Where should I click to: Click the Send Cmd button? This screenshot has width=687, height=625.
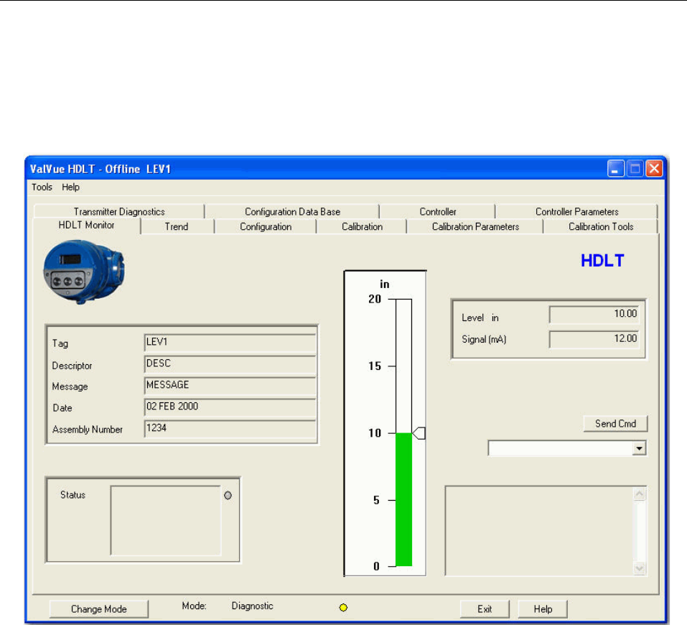click(x=615, y=424)
